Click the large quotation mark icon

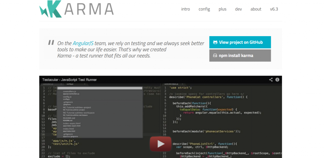point(51,42)
